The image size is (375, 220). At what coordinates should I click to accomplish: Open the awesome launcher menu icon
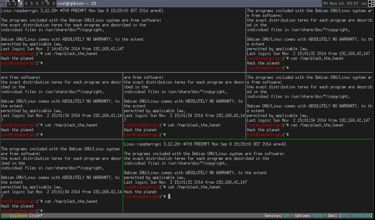(x=3, y=3)
